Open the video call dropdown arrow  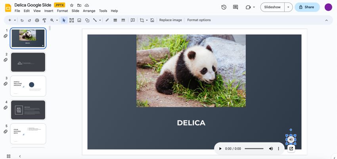click(254, 7)
